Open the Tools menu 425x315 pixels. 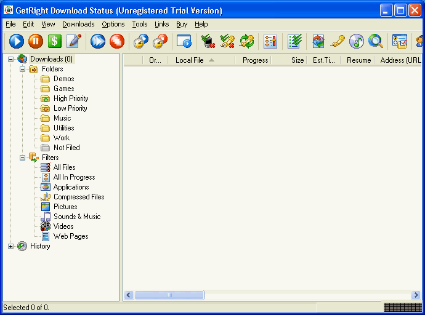click(140, 25)
